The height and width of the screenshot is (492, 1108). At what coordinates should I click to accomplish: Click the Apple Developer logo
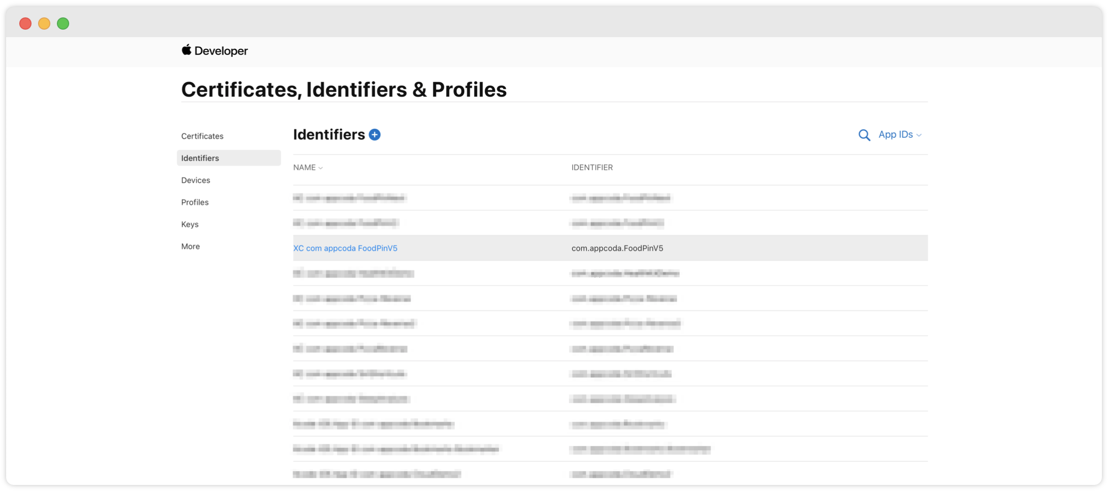(214, 51)
